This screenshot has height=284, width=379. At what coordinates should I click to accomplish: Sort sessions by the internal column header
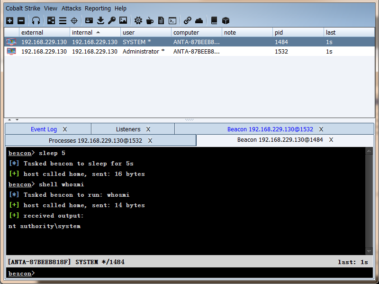(x=95, y=32)
